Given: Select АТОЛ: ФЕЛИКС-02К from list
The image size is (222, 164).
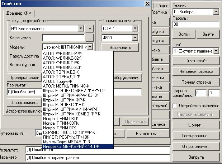Looking at the screenshot, I should point(78,58).
